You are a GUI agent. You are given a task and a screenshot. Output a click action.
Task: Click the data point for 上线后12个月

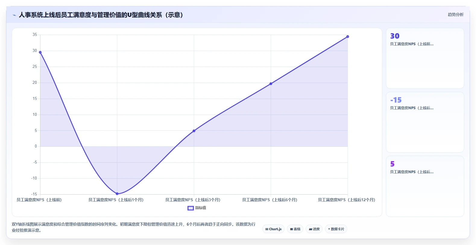click(x=348, y=37)
